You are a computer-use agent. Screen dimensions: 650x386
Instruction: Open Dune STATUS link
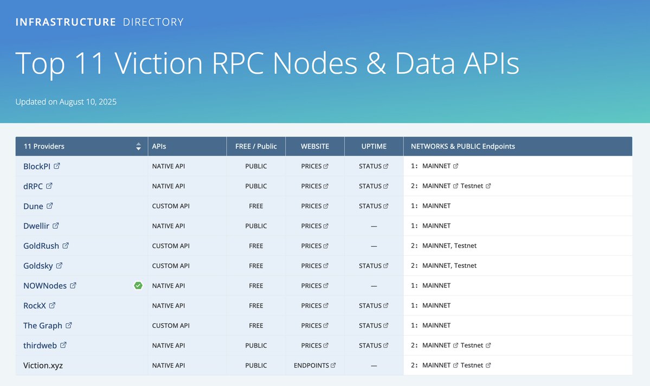(374, 206)
